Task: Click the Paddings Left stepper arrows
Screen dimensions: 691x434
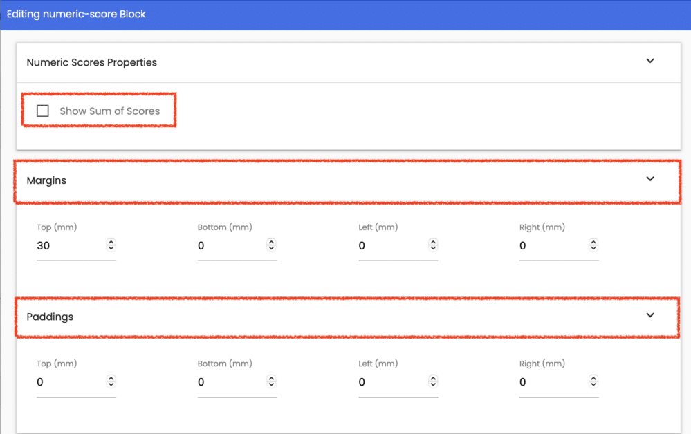Action: point(433,381)
